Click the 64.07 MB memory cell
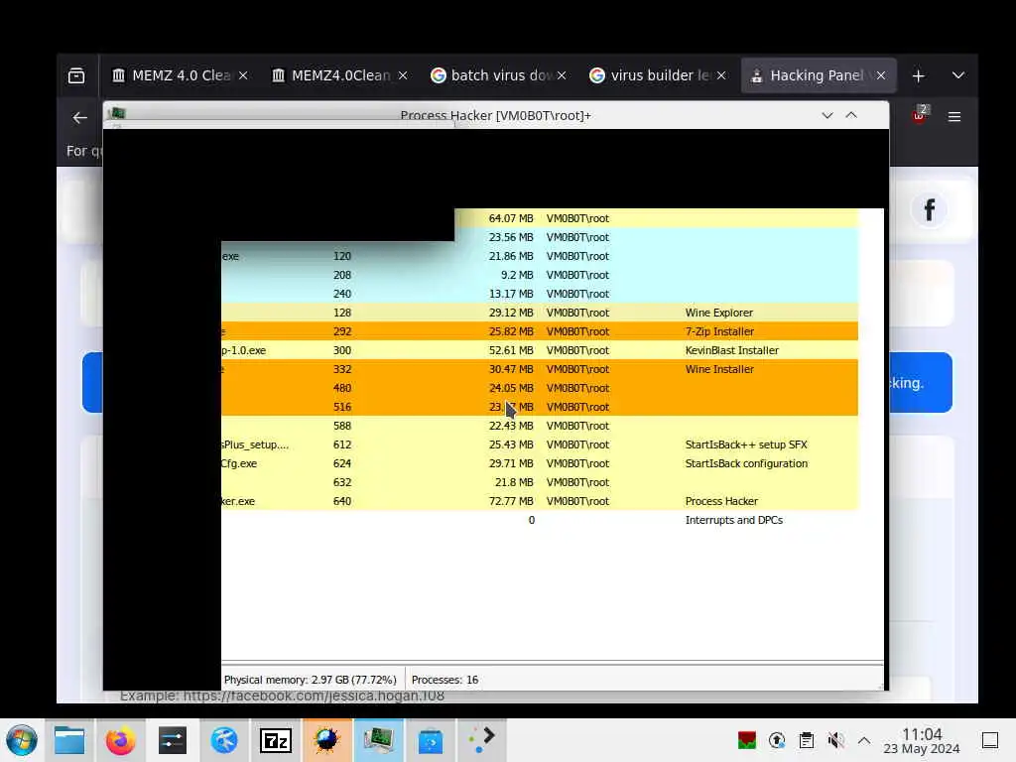Screen dimensions: 1016x762 click(511, 218)
